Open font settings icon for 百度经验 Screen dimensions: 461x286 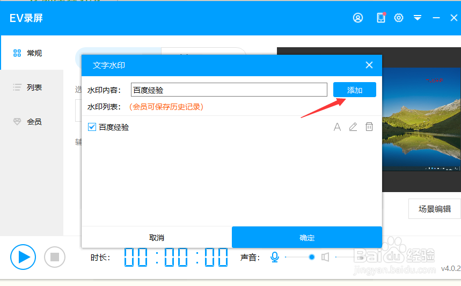(337, 127)
